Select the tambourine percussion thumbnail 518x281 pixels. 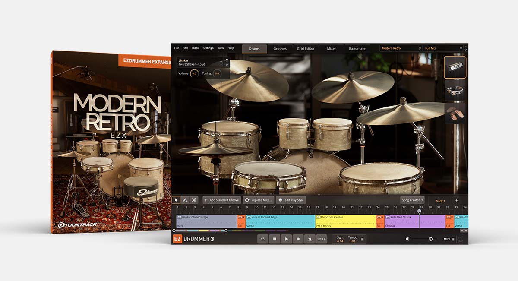coord(455,90)
